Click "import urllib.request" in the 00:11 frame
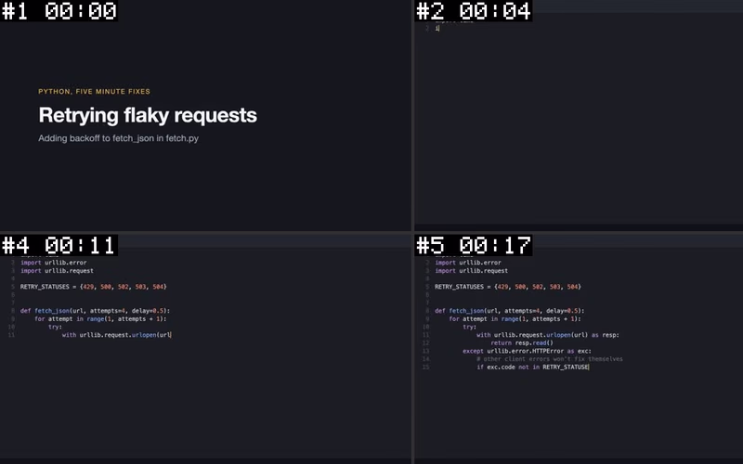This screenshot has height=464, width=743. [57, 271]
